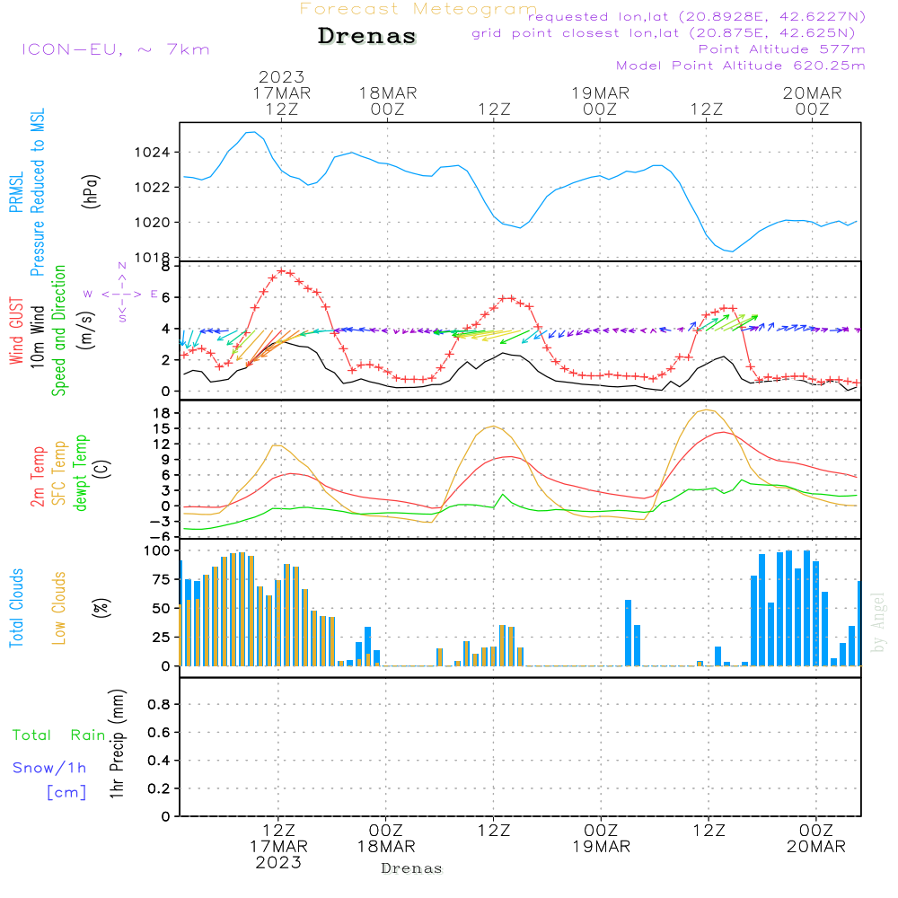Click the "−3" value on the temperature axis

point(159,521)
